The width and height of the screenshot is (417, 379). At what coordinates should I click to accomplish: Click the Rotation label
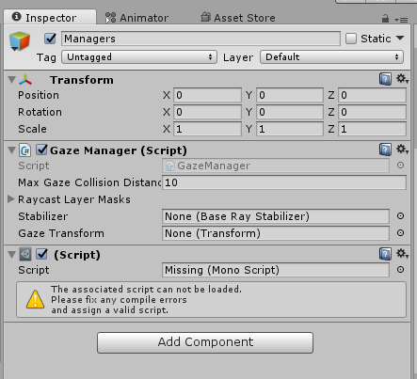click(x=40, y=112)
